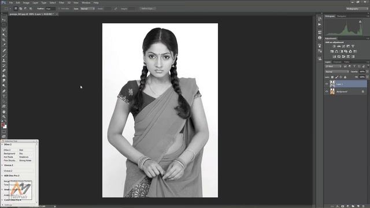Viewport: 370px width, 208px height.
Task: Select the Clone Stamp tool
Action: pyautogui.click(x=4, y=61)
